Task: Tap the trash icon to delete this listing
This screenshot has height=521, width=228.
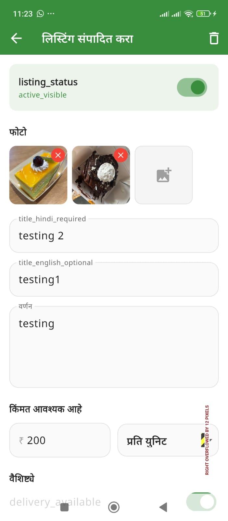Action: (x=214, y=38)
